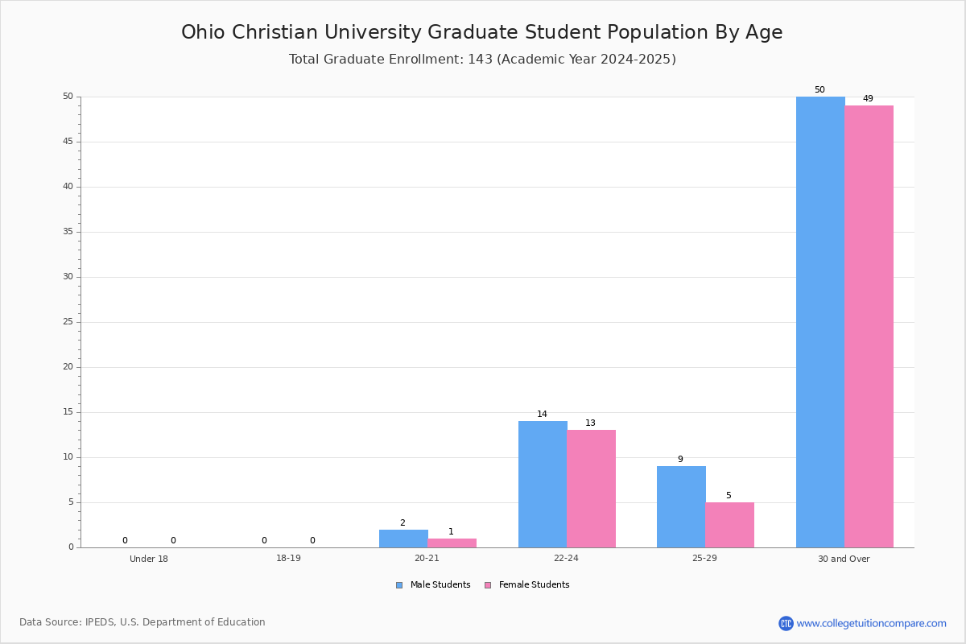Click the CTC logo icon
The height and width of the screenshot is (644, 966).
tap(786, 623)
